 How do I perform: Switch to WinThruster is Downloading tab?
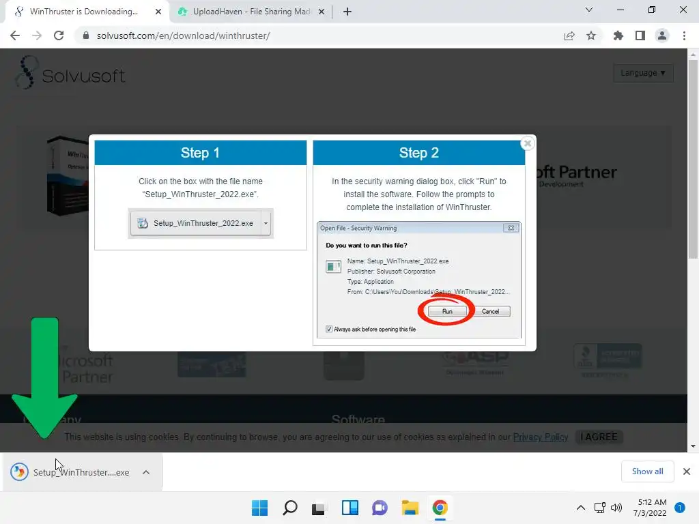click(x=84, y=12)
